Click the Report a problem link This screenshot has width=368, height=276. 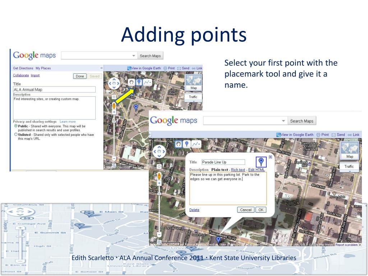click(x=346, y=245)
